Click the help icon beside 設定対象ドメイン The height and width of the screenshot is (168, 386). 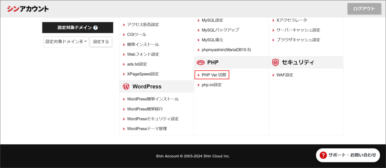(96, 28)
